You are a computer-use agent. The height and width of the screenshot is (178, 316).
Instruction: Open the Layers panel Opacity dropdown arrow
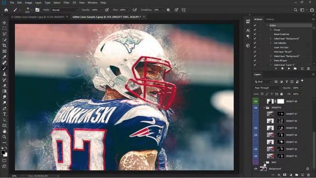(x=301, y=88)
